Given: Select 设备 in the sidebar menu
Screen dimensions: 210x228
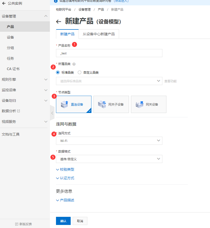Looking at the screenshot, I should point(11,37).
